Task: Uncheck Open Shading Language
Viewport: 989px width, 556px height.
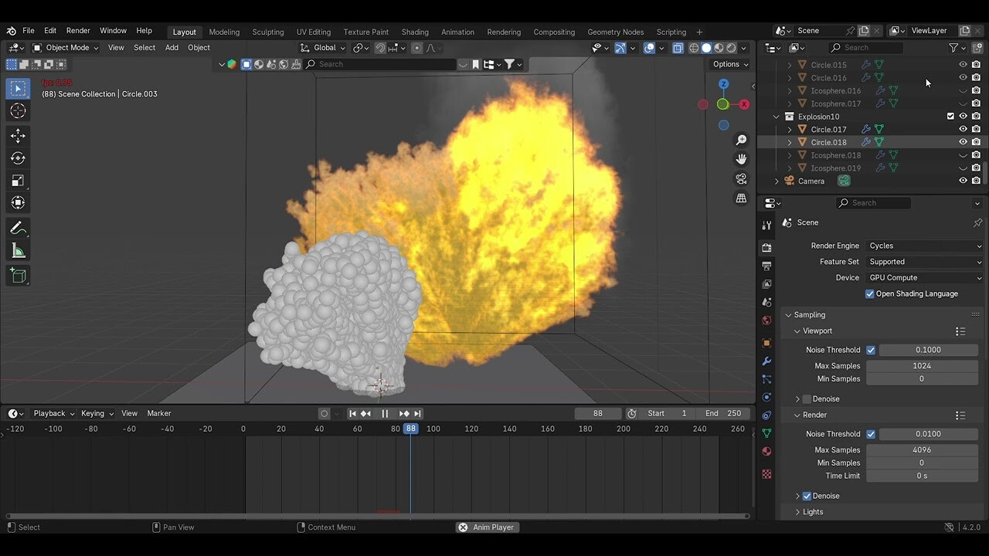Action: 869,293
